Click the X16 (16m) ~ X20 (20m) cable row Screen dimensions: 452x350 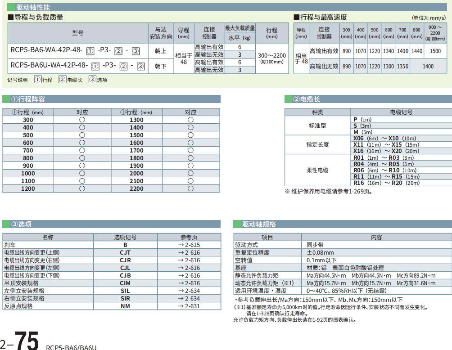[386, 151]
